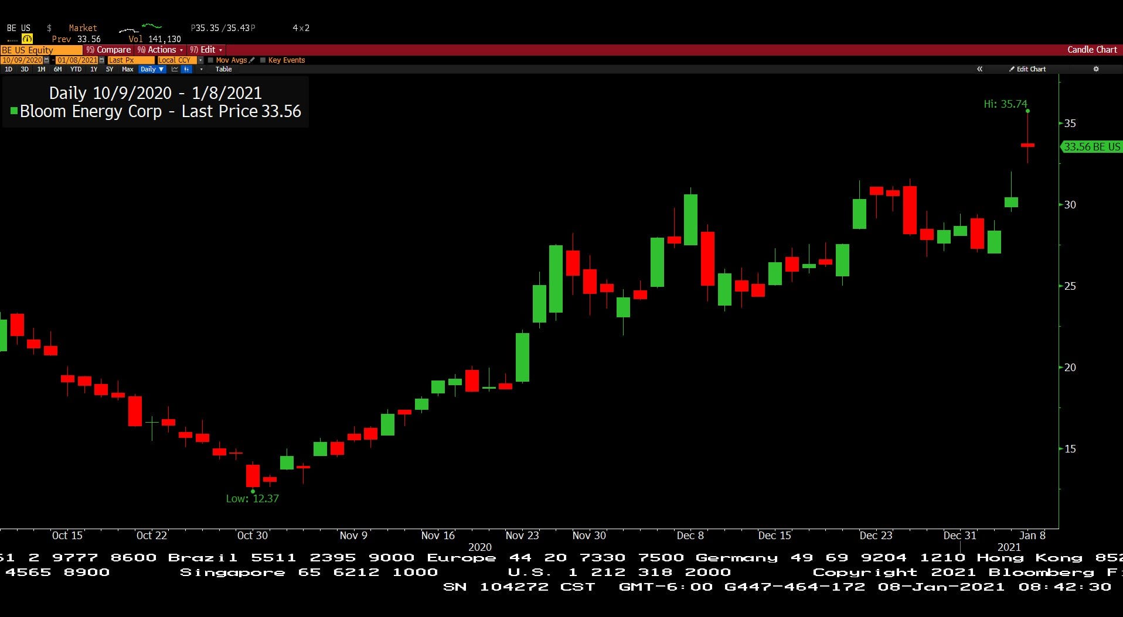Click the bid/ask quote 35.35 / 35.43
The width and height of the screenshot is (1123, 617).
point(223,28)
